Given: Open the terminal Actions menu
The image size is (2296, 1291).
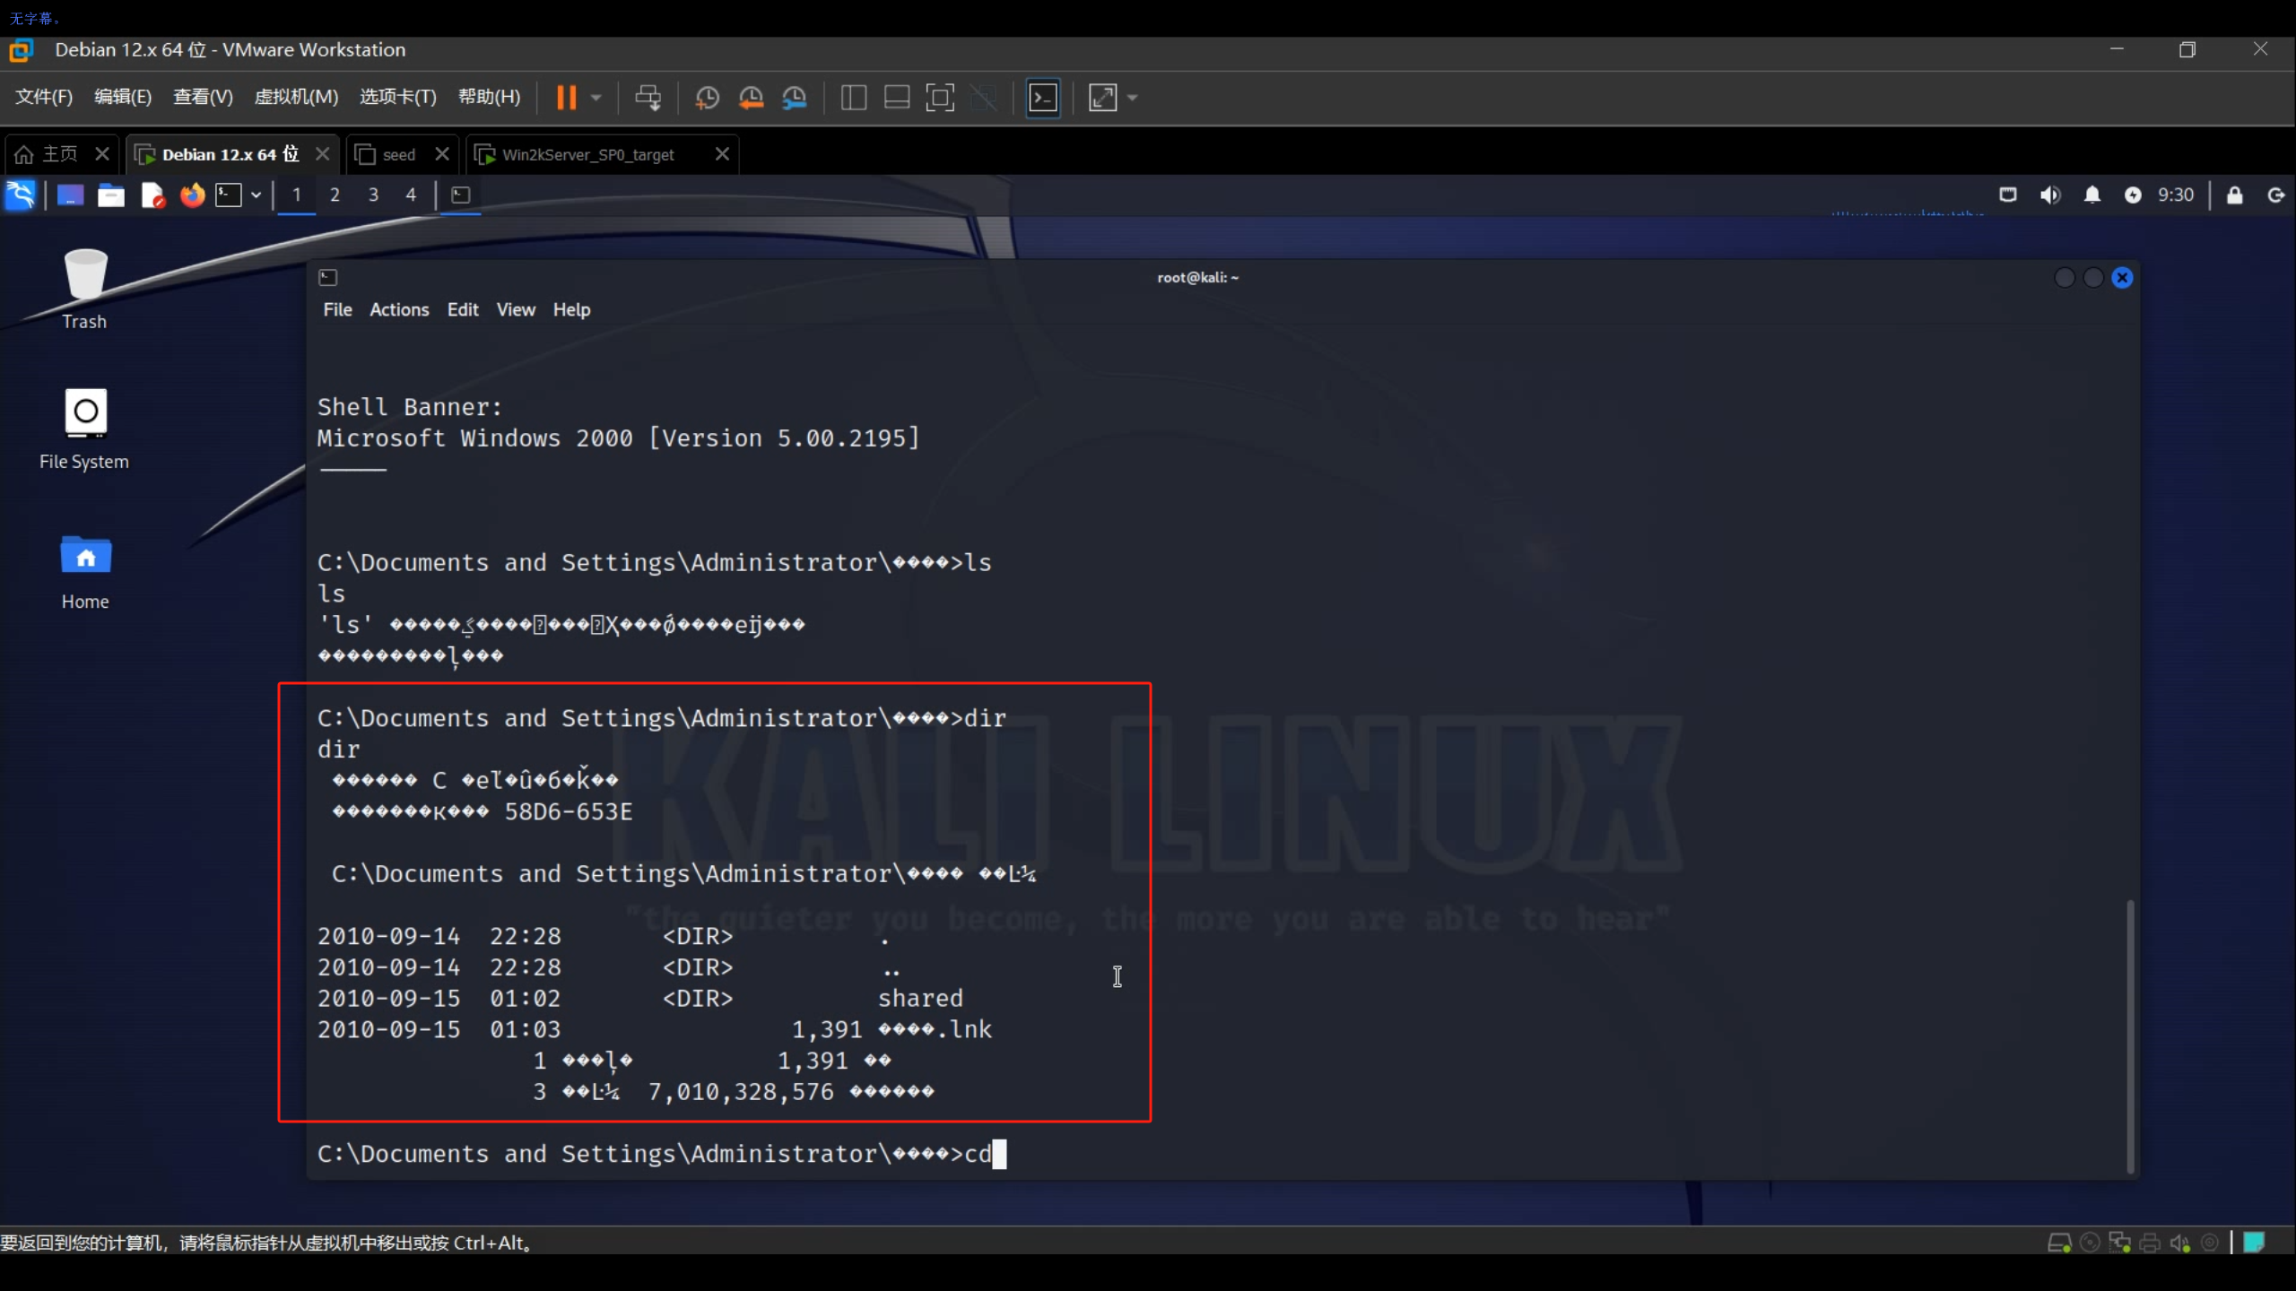Looking at the screenshot, I should tap(399, 309).
